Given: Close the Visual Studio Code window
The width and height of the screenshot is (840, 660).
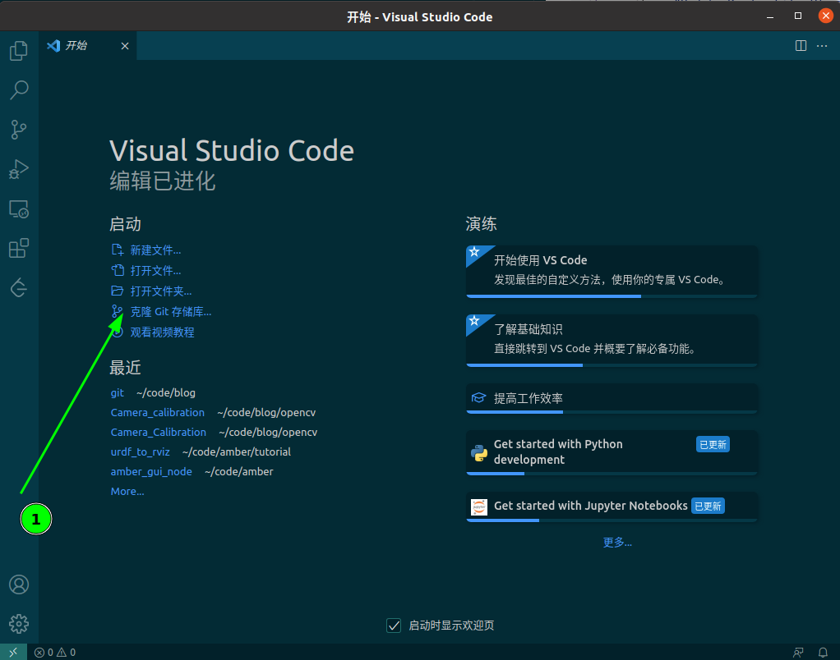Looking at the screenshot, I should [825, 16].
